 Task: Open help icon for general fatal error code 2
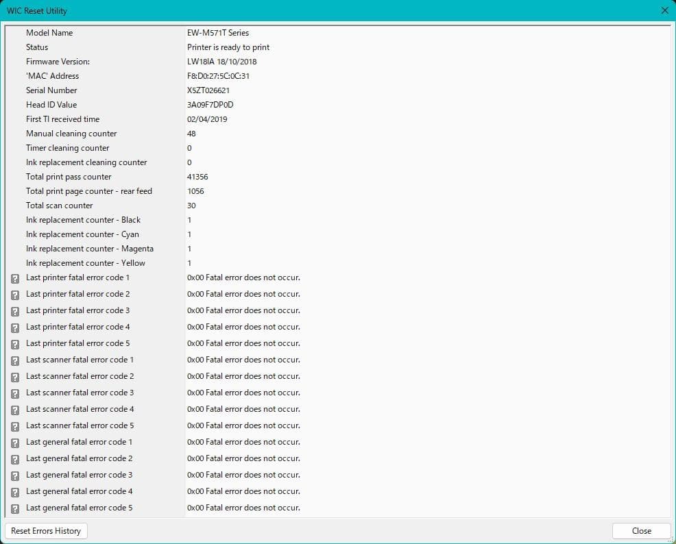click(x=15, y=459)
